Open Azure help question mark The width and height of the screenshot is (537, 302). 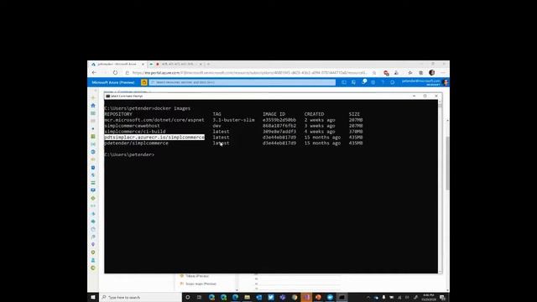383,82
